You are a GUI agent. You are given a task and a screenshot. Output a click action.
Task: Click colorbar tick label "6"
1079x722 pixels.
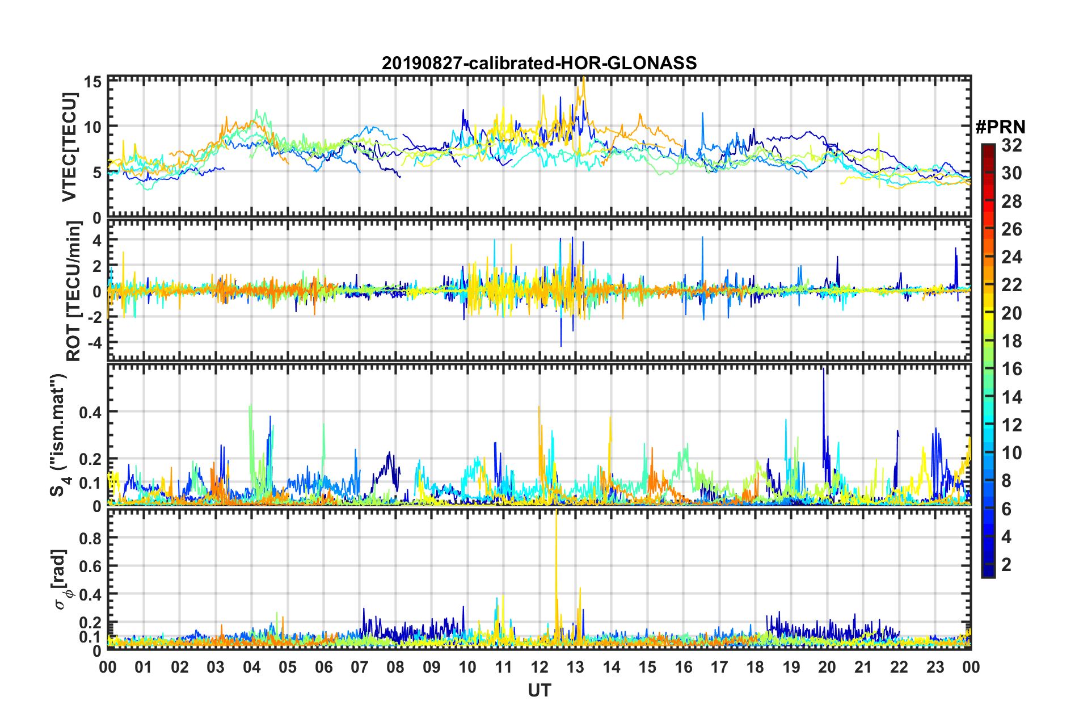tap(1007, 509)
